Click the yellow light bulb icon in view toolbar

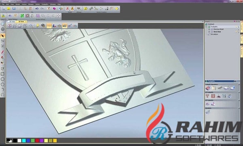click(x=38, y=26)
